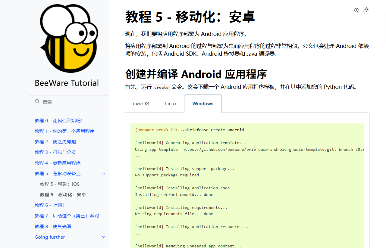Click the line Installing support package...
Screen dimensions: 386x248
click(185, 169)
